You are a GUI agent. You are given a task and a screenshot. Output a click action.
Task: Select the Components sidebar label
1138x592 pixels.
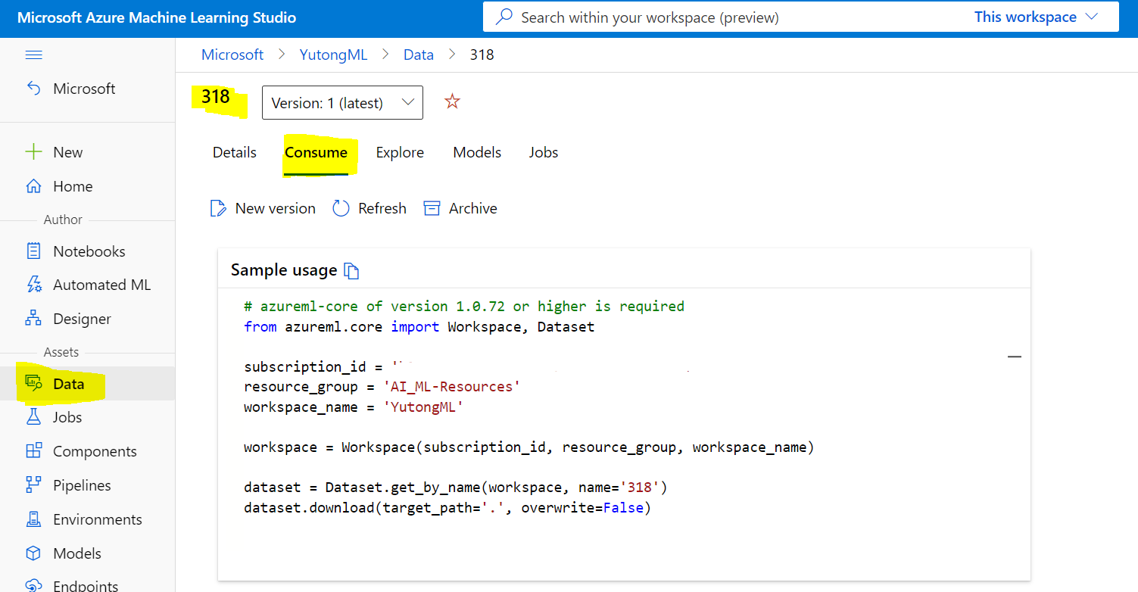[95, 451]
